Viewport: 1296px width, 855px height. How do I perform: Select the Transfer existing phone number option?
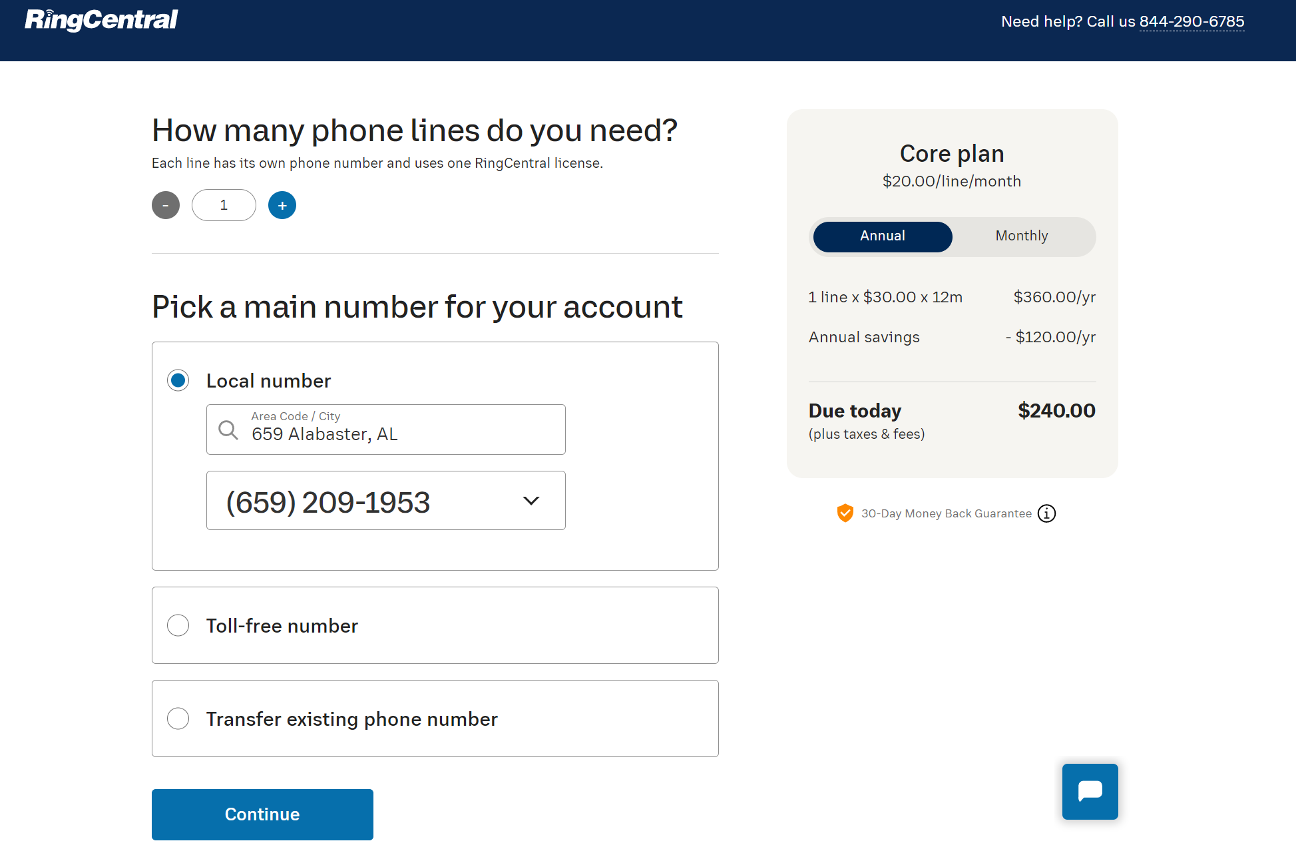[178, 718]
